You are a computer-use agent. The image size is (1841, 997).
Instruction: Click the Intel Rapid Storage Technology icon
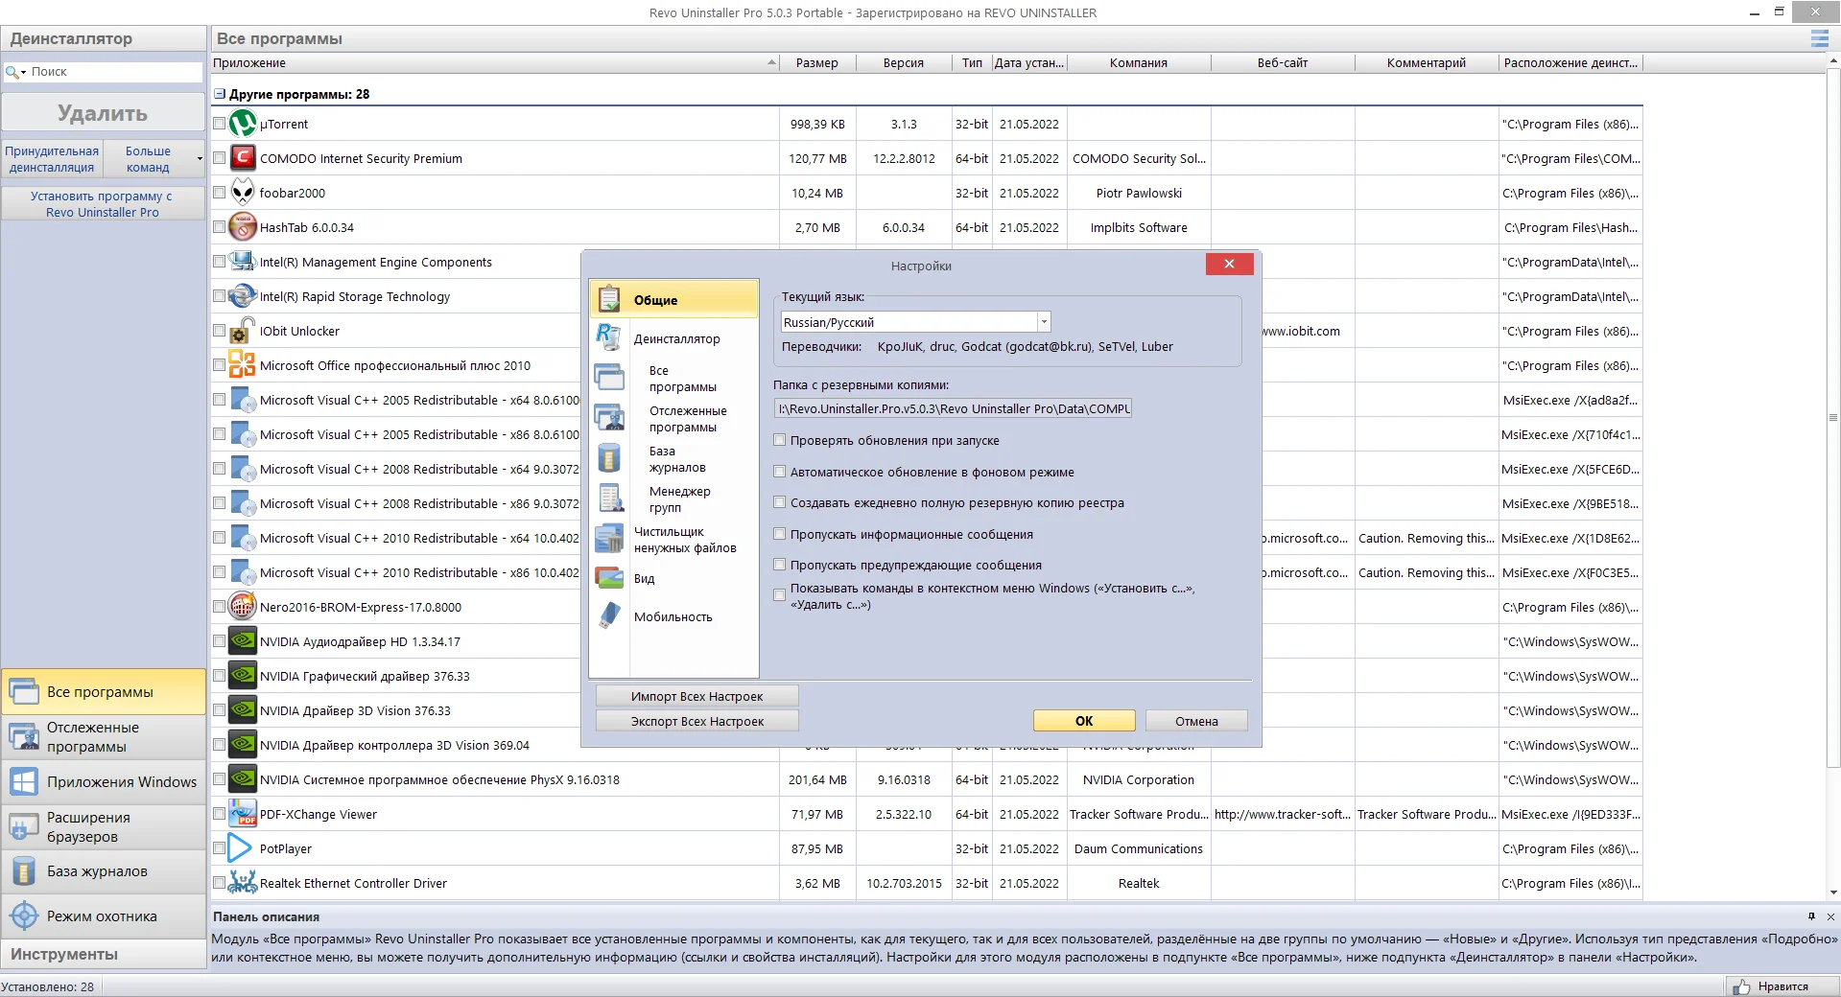click(x=243, y=296)
